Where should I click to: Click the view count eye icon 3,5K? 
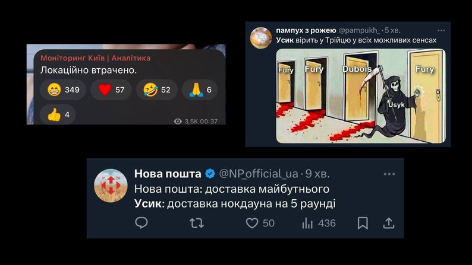(178, 122)
